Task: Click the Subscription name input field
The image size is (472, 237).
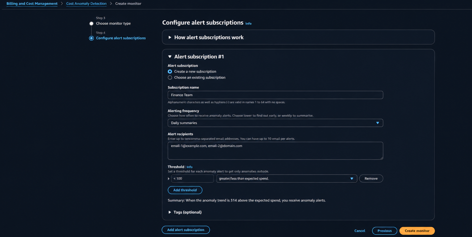Action: pos(275,95)
